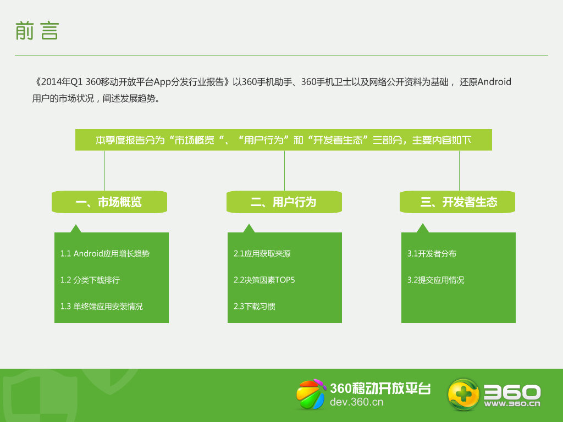
Task: Click the 前言 page title
Action: pyautogui.click(x=37, y=31)
